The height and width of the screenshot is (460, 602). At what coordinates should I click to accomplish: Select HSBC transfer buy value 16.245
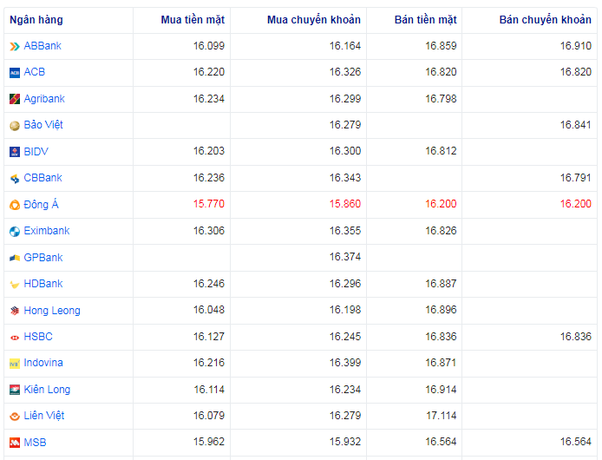[x=345, y=337]
